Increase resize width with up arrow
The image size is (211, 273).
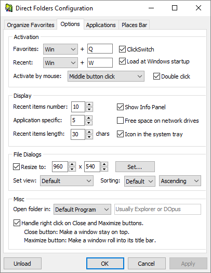[72, 164]
